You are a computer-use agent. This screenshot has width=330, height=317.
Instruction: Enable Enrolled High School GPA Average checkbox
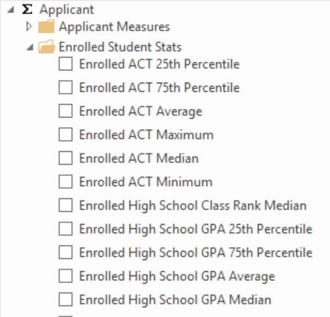coord(65,276)
